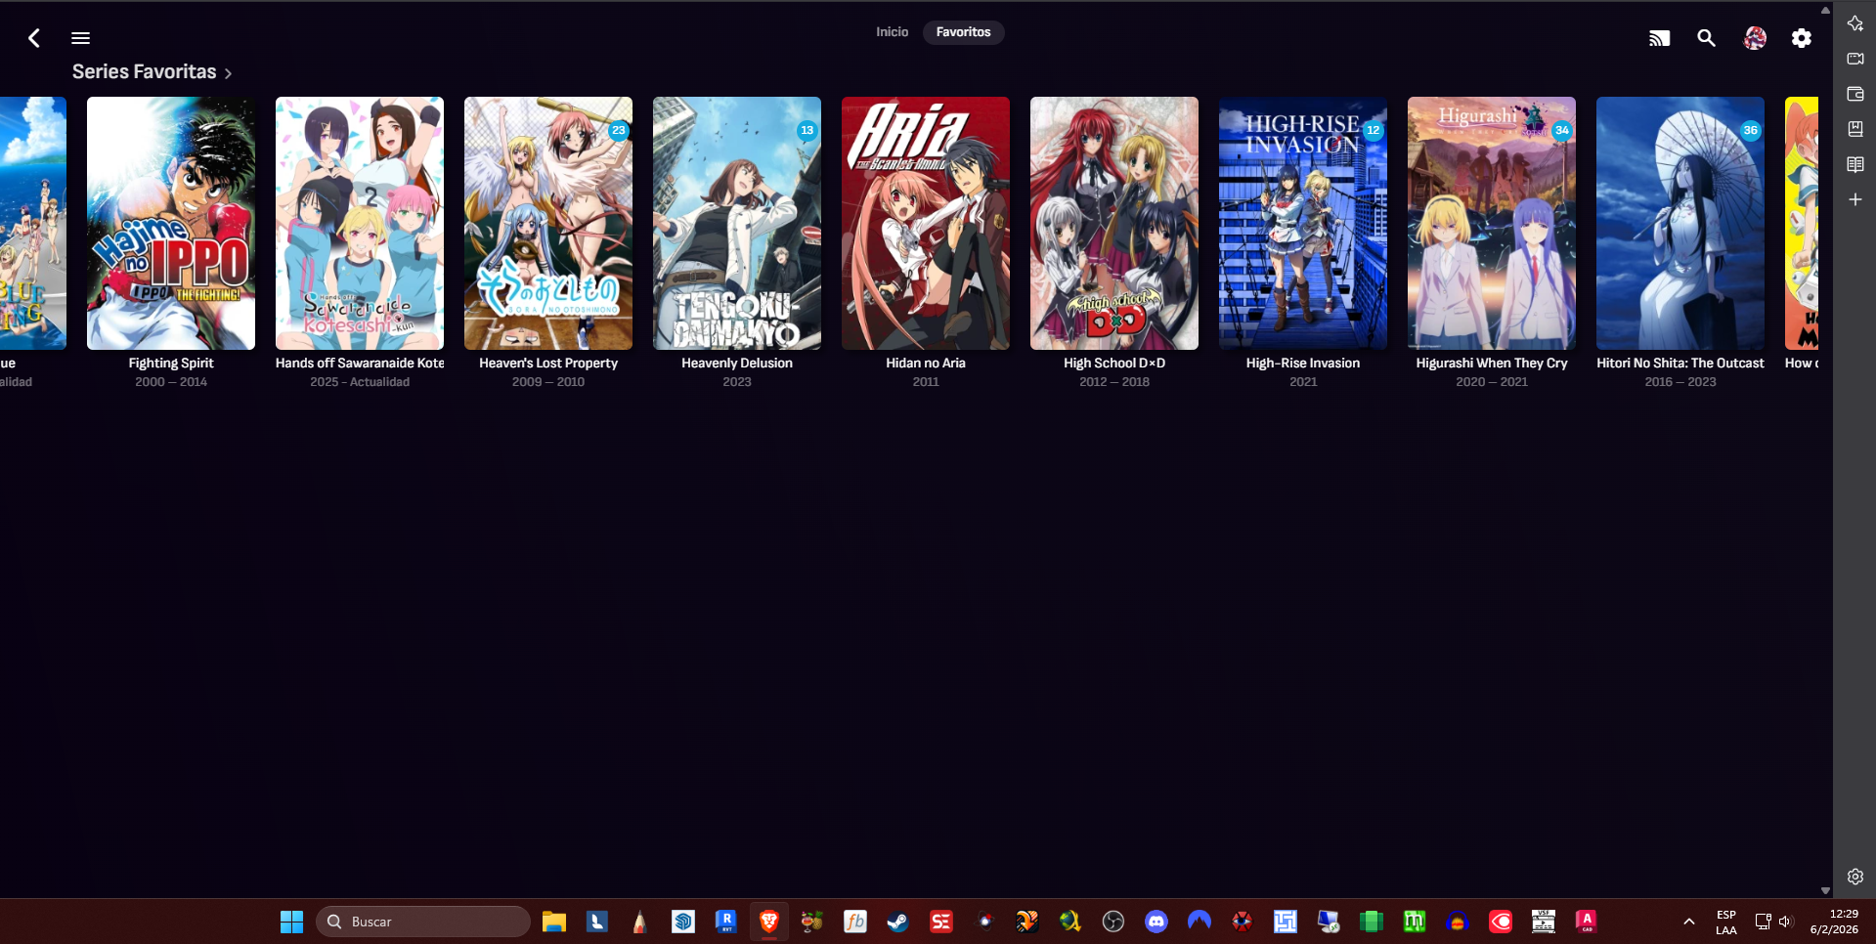Click the 13 unplayed badge on Heavenly Delusion

(807, 130)
